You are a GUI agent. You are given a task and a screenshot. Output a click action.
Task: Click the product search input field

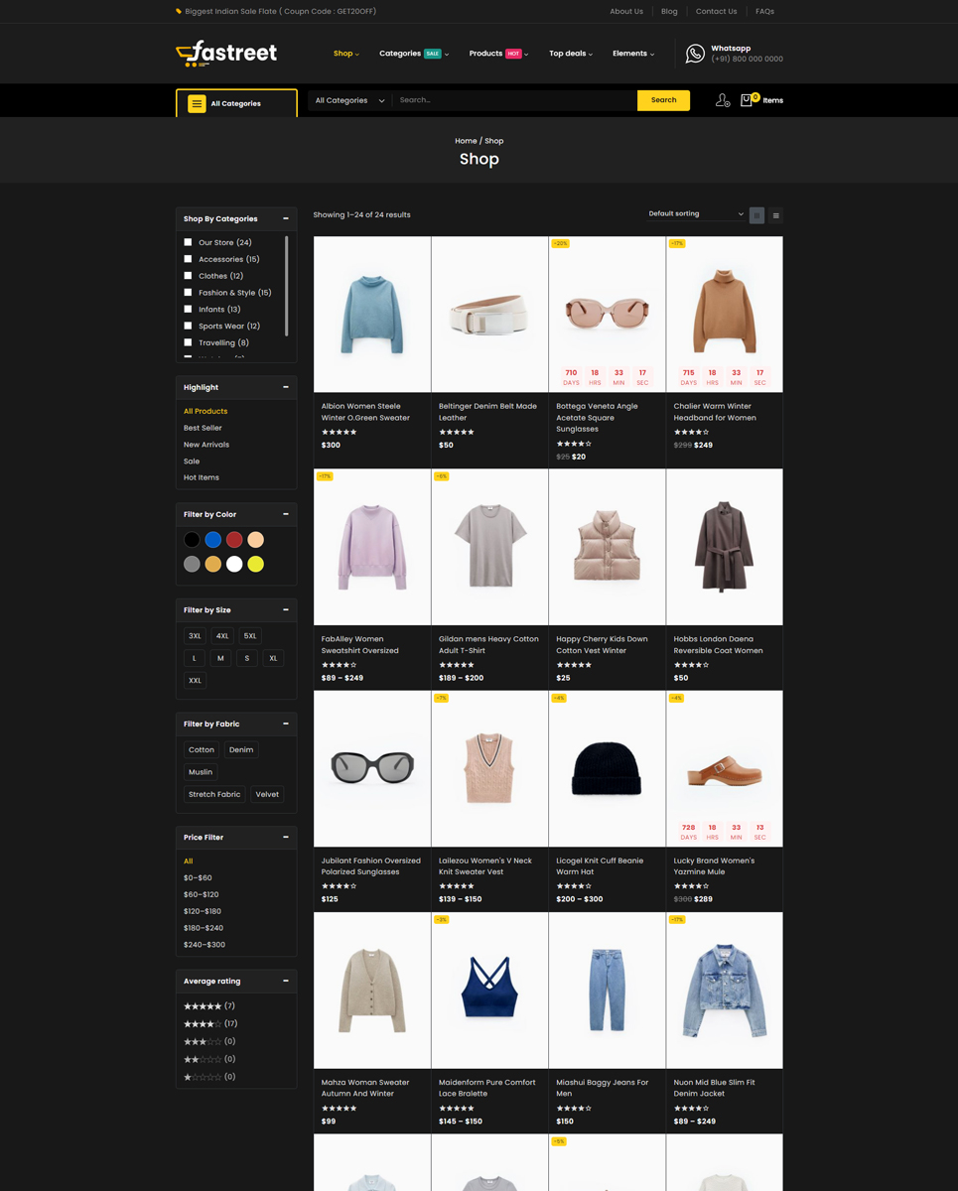click(x=514, y=100)
